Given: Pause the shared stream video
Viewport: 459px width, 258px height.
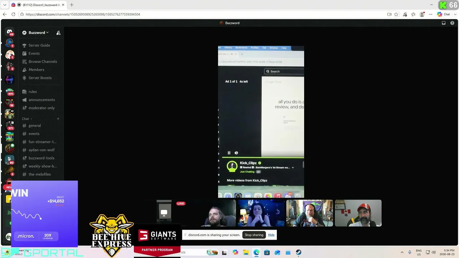Looking at the screenshot, I should tap(229, 153).
